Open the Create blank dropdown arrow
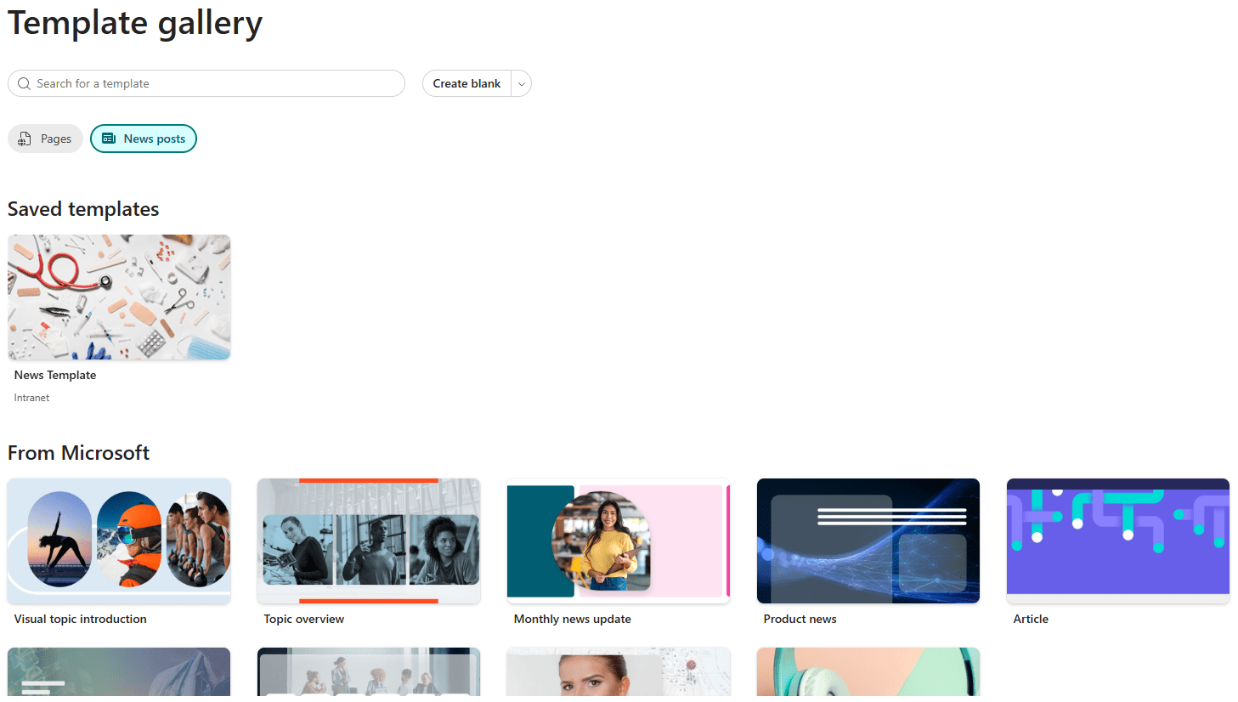Screen dimensions: 1238x702 pos(521,83)
